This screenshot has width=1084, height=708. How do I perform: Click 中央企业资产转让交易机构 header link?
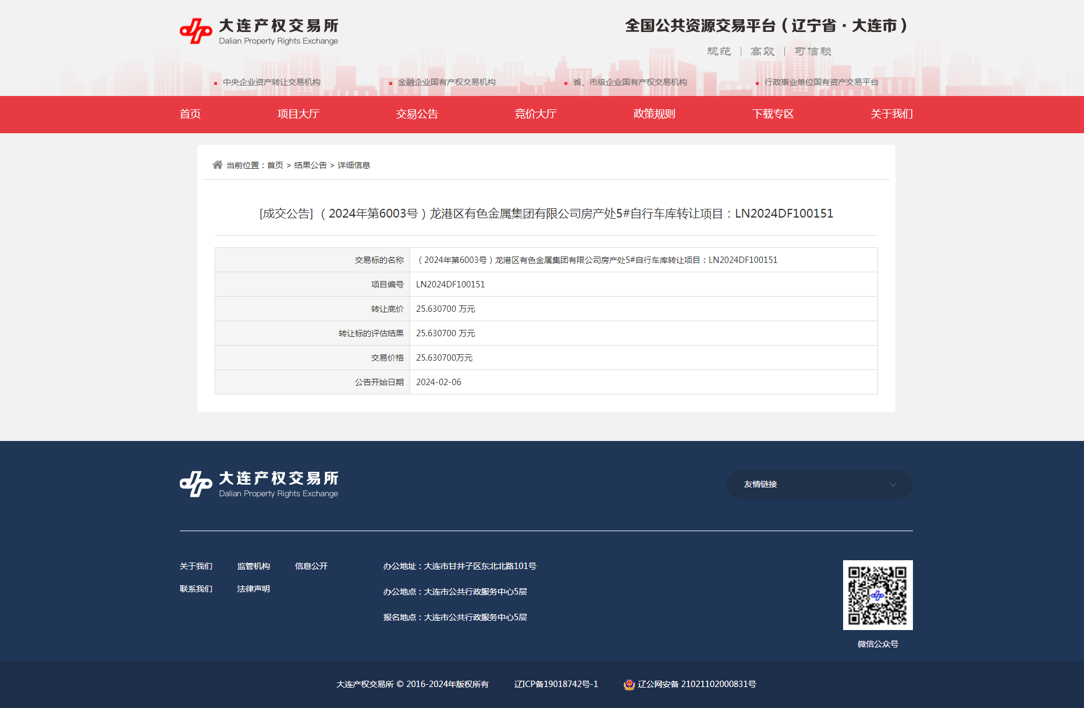(x=272, y=82)
